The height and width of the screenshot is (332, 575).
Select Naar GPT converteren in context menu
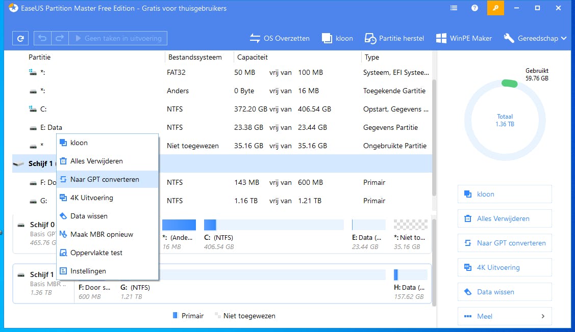point(108,179)
